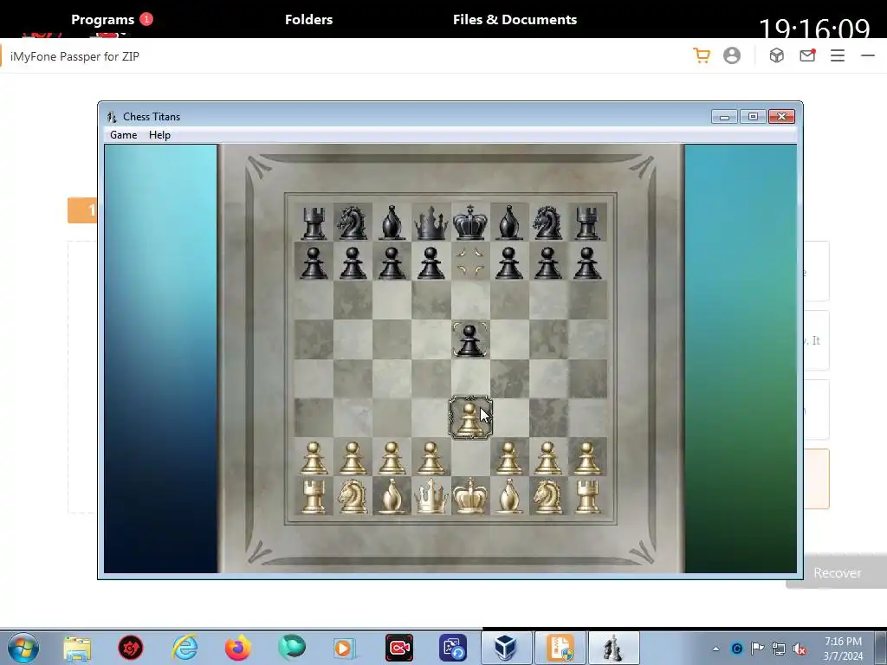Show hidden system tray icons
Image resolution: width=887 pixels, height=665 pixels.
tap(715, 649)
